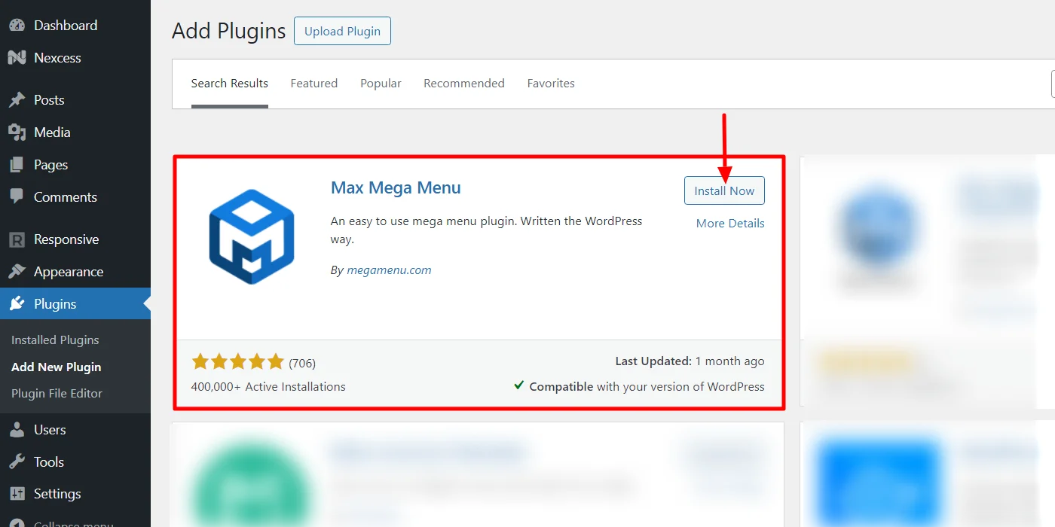
Task: Switch to the Favorites tab
Action: pos(551,84)
